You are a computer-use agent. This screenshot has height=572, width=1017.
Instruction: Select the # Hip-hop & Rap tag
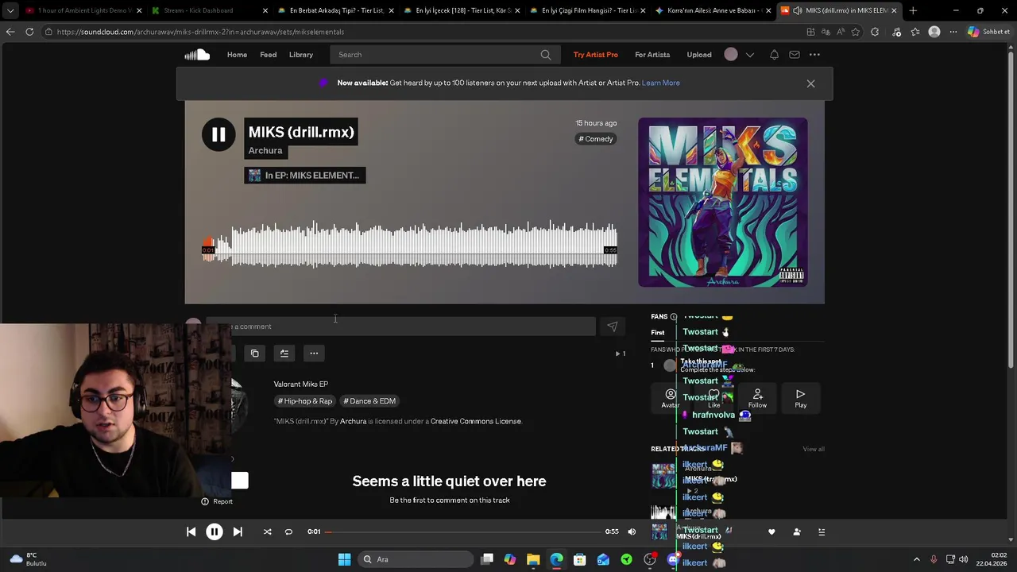pyautogui.click(x=304, y=401)
